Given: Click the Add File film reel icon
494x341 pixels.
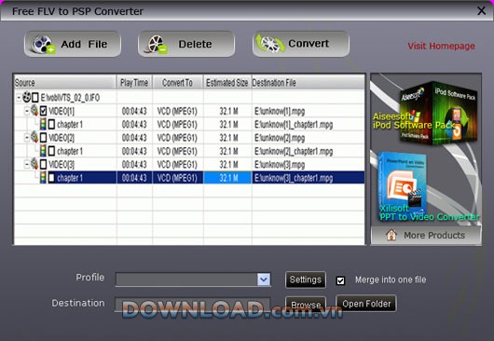Looking at the screenshot, I should (x=43, y=44).
